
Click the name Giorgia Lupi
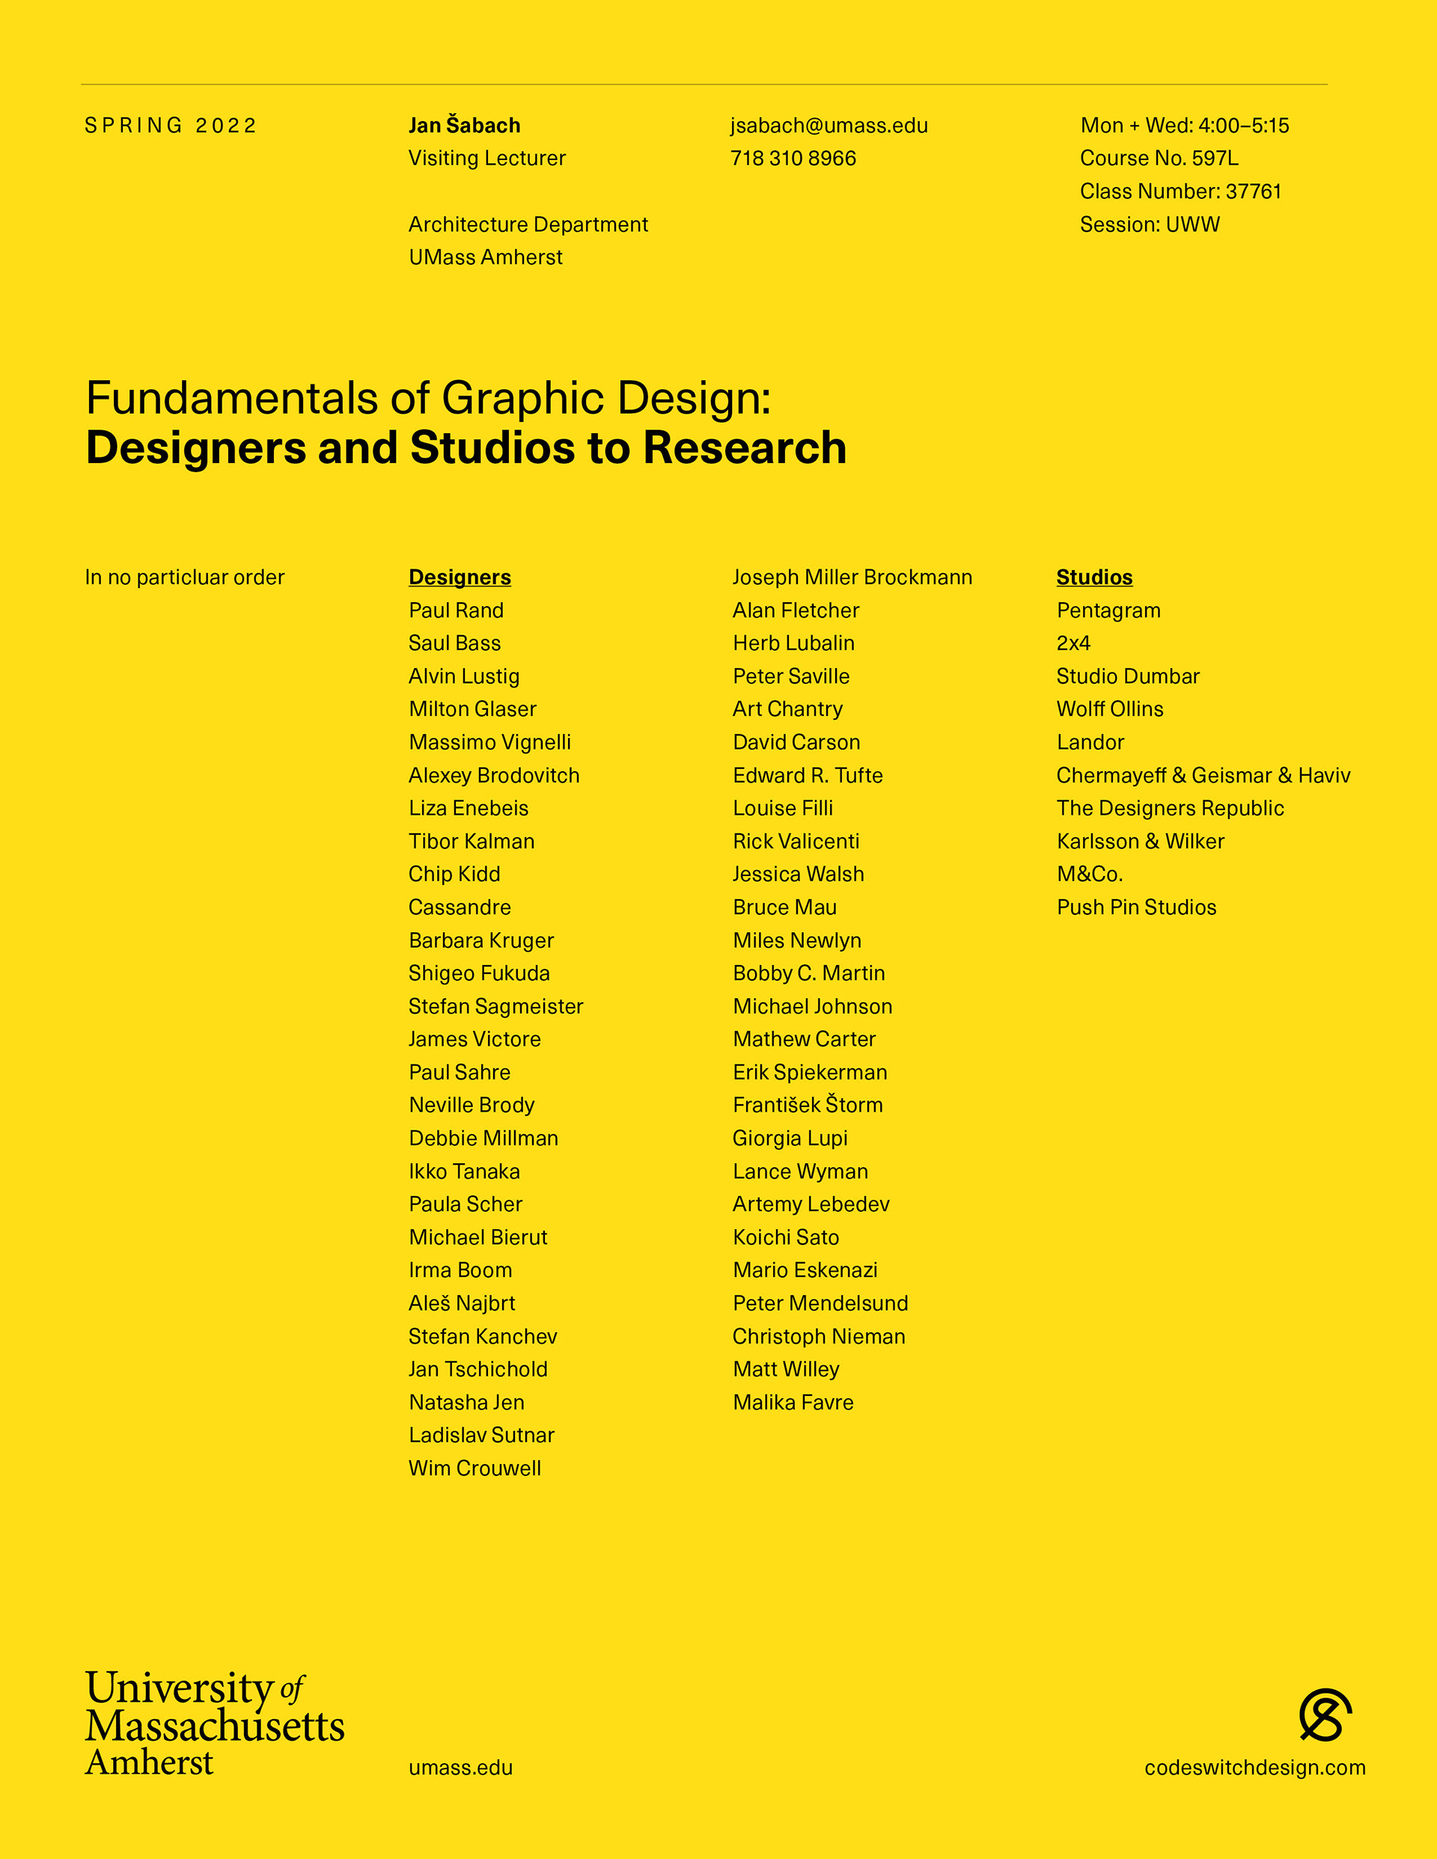point(790,1139)
